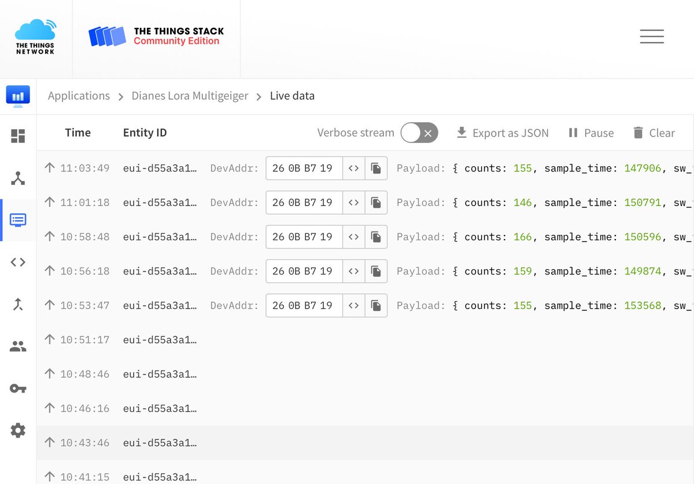The width and height of the screenshot is (694, 484).
Task: Click Live data breadcrumb
Action: click(292, 96)
